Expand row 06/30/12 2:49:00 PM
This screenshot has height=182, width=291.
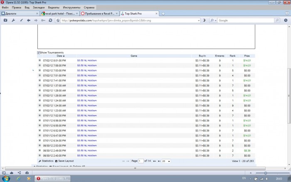pyautogui.click(x=39, y=150)
